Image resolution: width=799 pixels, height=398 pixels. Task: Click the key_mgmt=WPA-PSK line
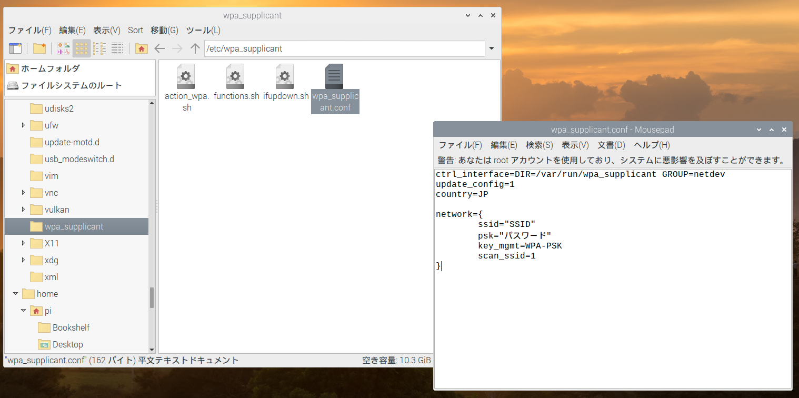click(x=520, y=246)
